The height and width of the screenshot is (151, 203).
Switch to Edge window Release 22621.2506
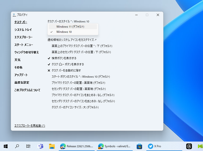pos(77,146)
